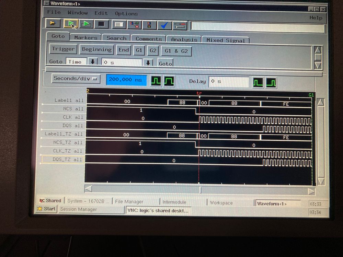Click the waveform horizontal scroll left arrow

(x=88, y=188)
